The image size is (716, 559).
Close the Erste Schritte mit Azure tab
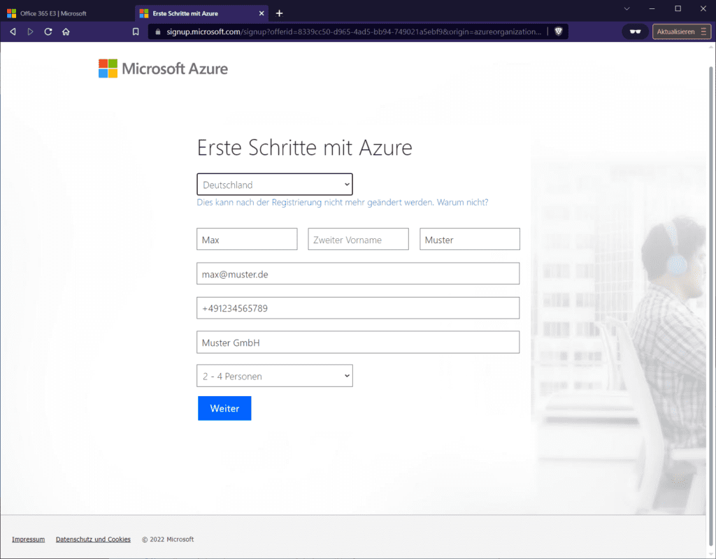click(x=262, y=13)
